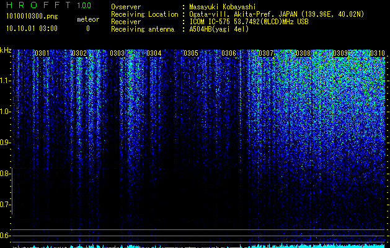Click the 0308 time marker

tap(303, 53)
